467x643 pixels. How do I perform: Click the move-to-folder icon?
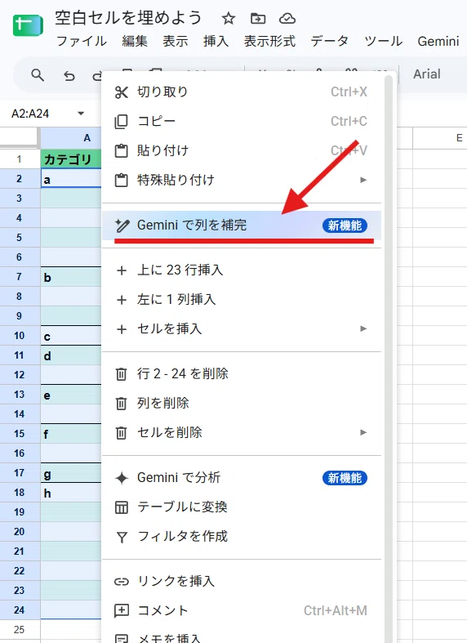coord(258,19)
